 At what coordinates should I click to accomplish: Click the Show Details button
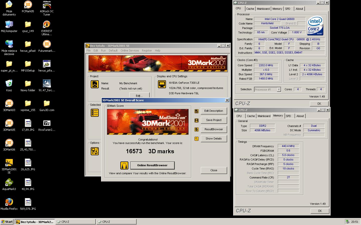coord(214,138)
